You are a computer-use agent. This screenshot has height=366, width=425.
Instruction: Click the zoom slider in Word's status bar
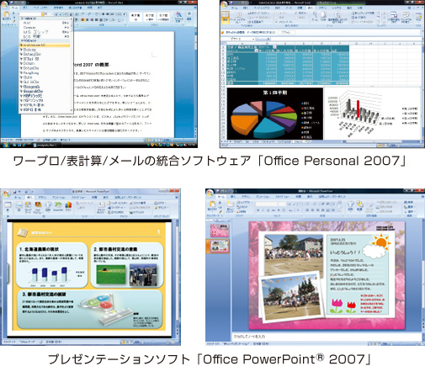pyautogui.click(x=183, y=140)
